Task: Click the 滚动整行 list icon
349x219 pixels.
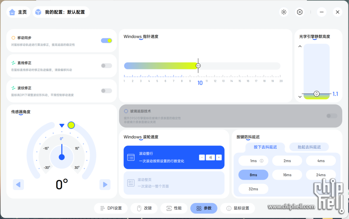Action: click(x=131, y=158)
